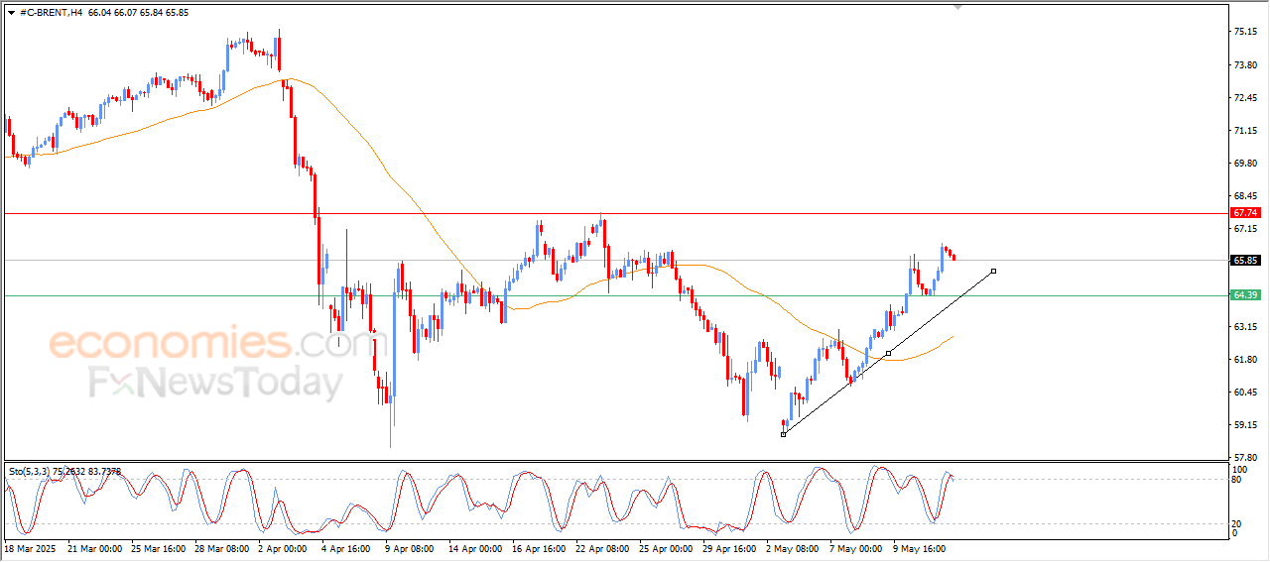This screenshot has width=1270, height=562.
Task: Grab the trendline's lowest starting handle
Action: pos(783,434)
